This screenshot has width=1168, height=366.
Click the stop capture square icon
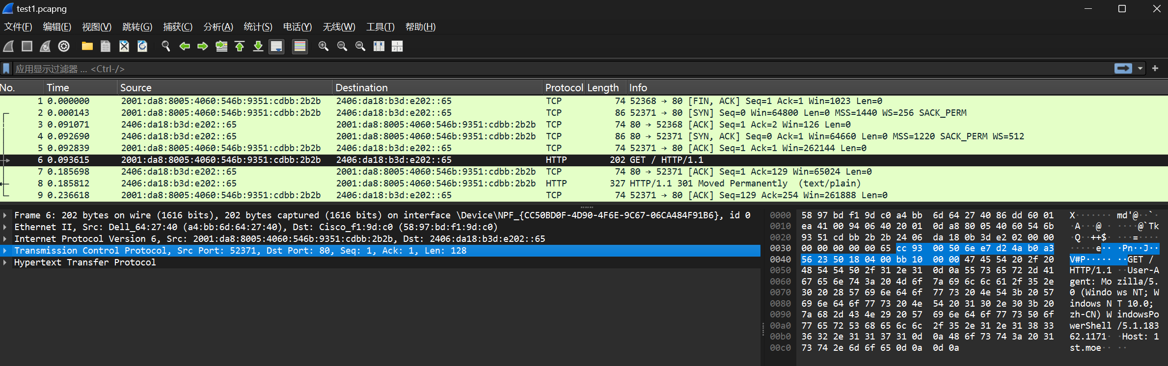pos(27,46)
